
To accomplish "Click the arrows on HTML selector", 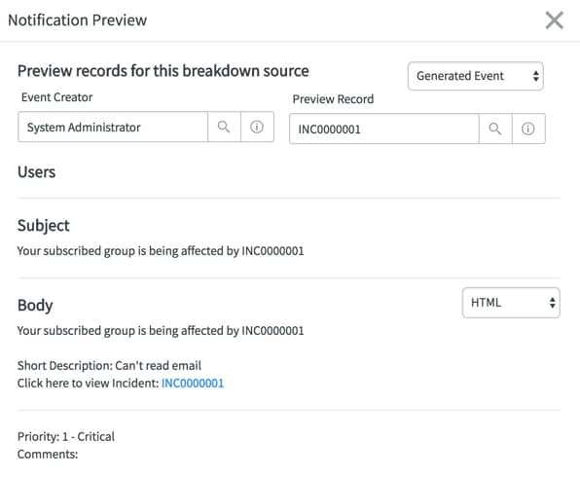I will coord(552,303).
